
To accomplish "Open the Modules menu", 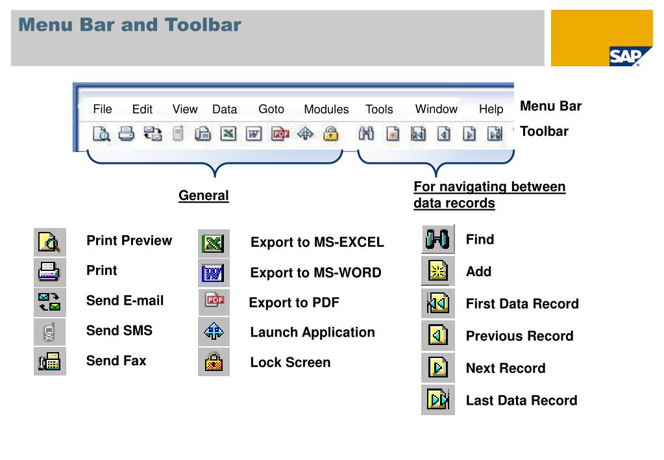I will [x=326, y=109].
